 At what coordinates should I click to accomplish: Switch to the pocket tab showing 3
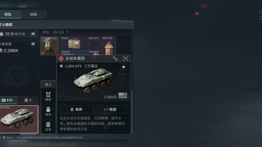pyautogui.click(x=28, y=100)
